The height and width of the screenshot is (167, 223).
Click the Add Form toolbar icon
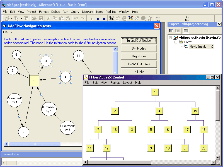pos(17,18)
